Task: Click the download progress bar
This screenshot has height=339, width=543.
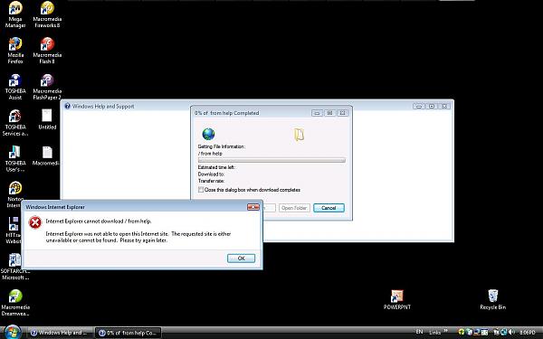Action: point(271,160)
